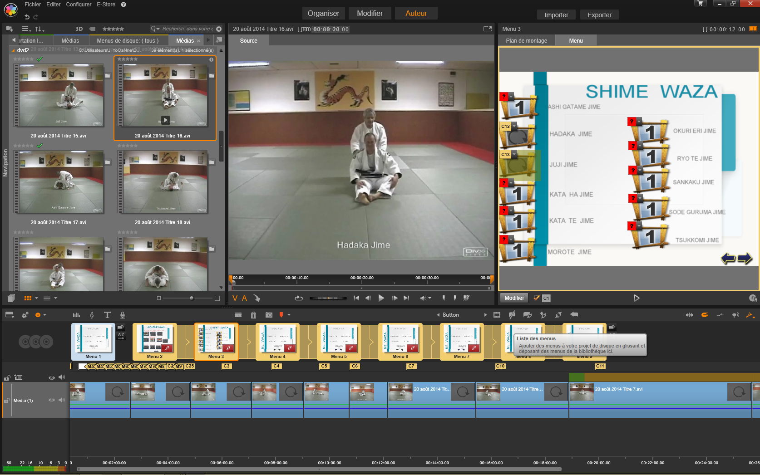This screenshot has width=760, height=475.
Task: Open library list view options dropdown
Action: [x=26, y=29]
